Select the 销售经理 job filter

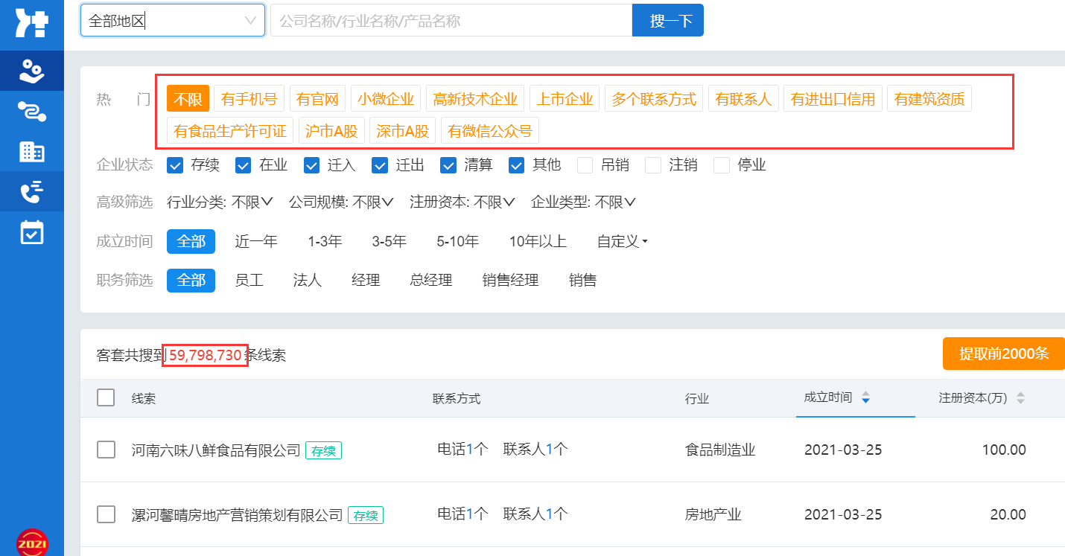(510, 281)
